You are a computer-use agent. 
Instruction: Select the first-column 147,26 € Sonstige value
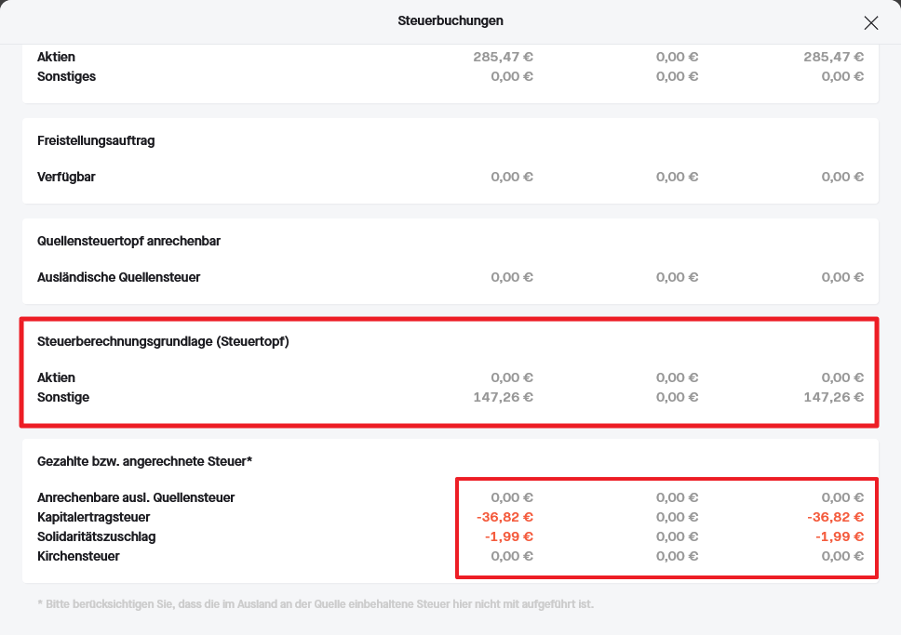(503, 398)
